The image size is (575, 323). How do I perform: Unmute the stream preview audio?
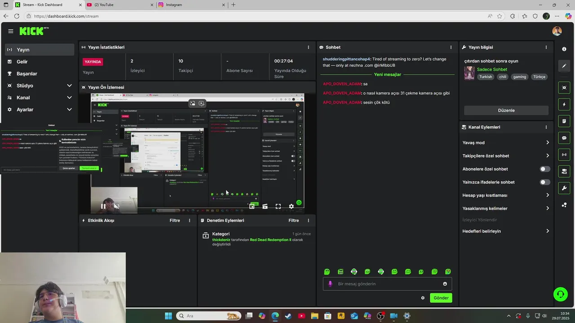[x=116, y=206]
